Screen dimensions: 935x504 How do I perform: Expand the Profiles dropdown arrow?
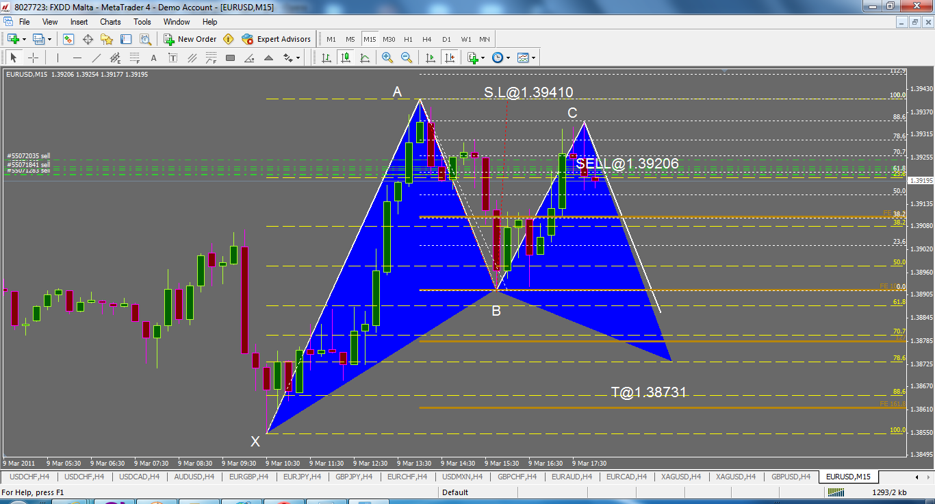[x=49, y=39]
